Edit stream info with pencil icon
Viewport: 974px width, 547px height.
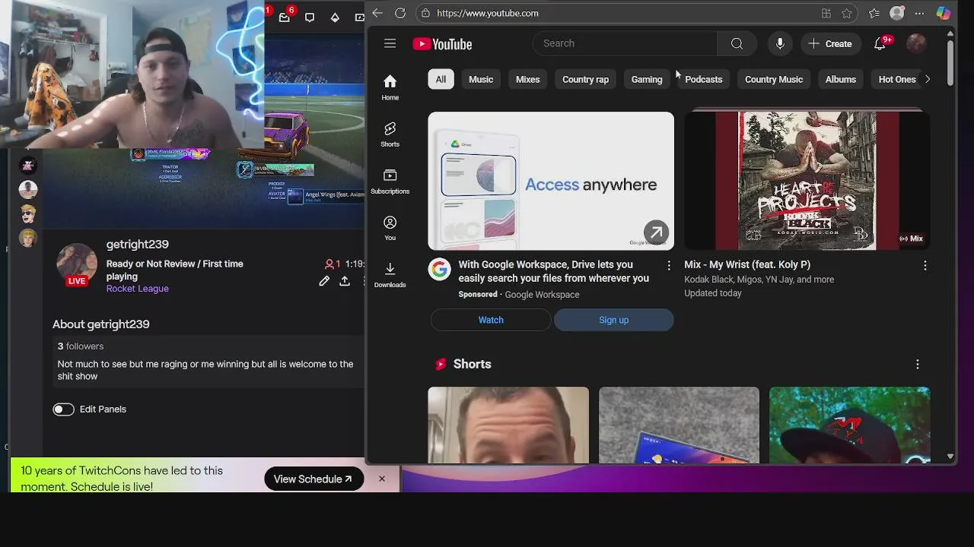(x=324, y=281)
